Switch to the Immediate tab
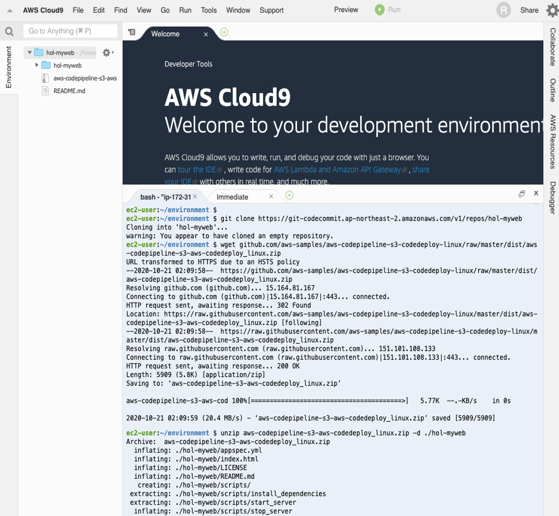 tap(233, 197)
